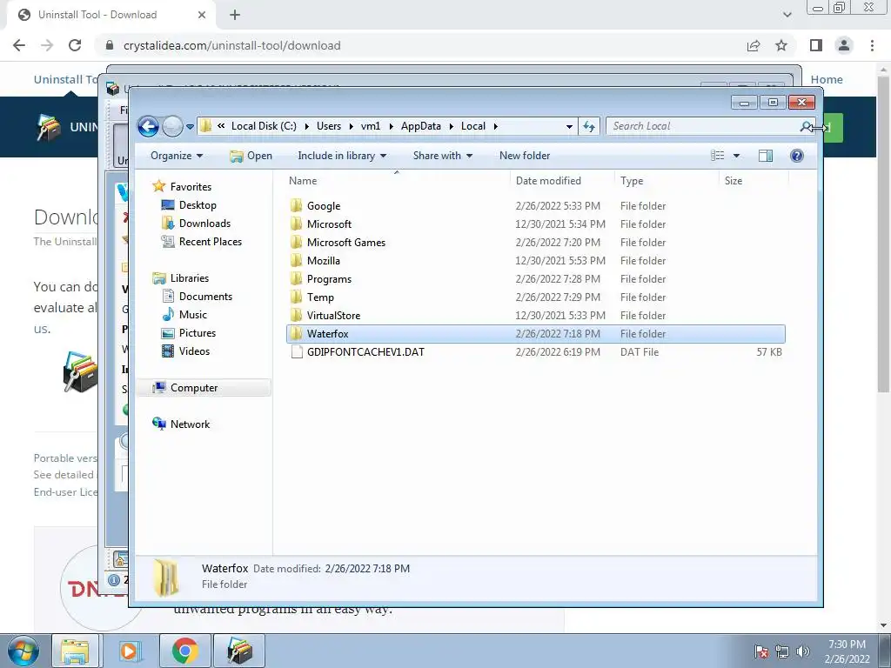891x668 pixels.
Task: Open Windows Explorer from taskbar
Action: [75, 651]
